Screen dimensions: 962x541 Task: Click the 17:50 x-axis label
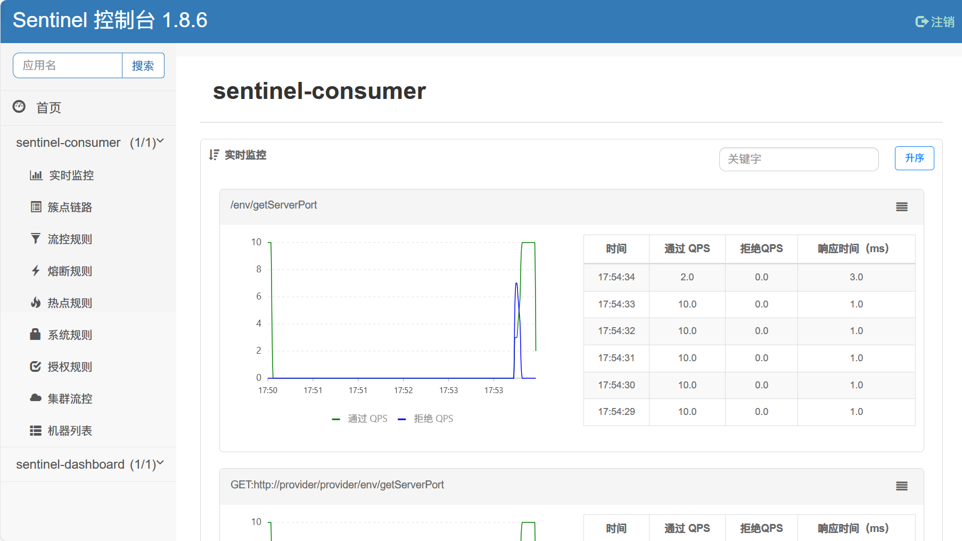point(268,390)
